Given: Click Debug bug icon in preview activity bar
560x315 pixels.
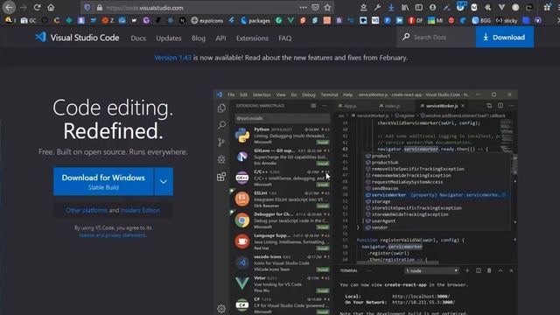Looking at the screenshot, I should (221, 159).
